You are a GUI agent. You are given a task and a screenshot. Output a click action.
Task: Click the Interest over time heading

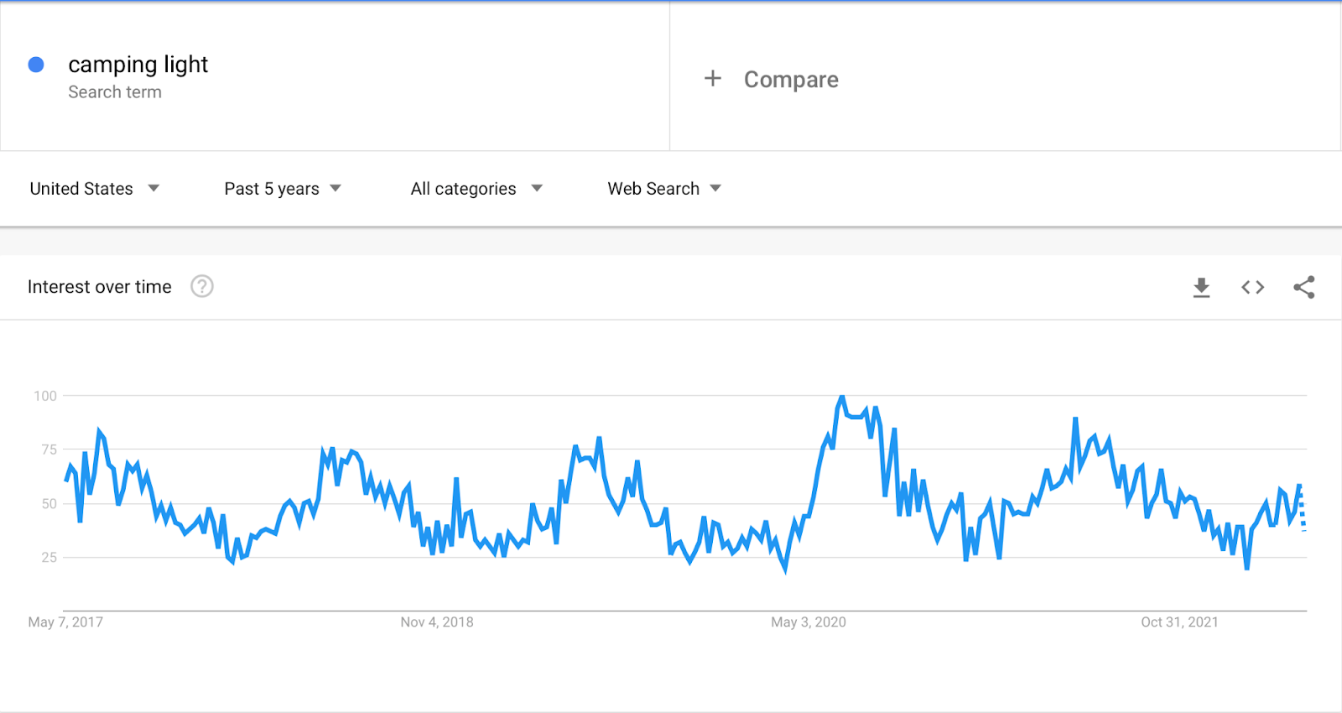tap(99, 287)
